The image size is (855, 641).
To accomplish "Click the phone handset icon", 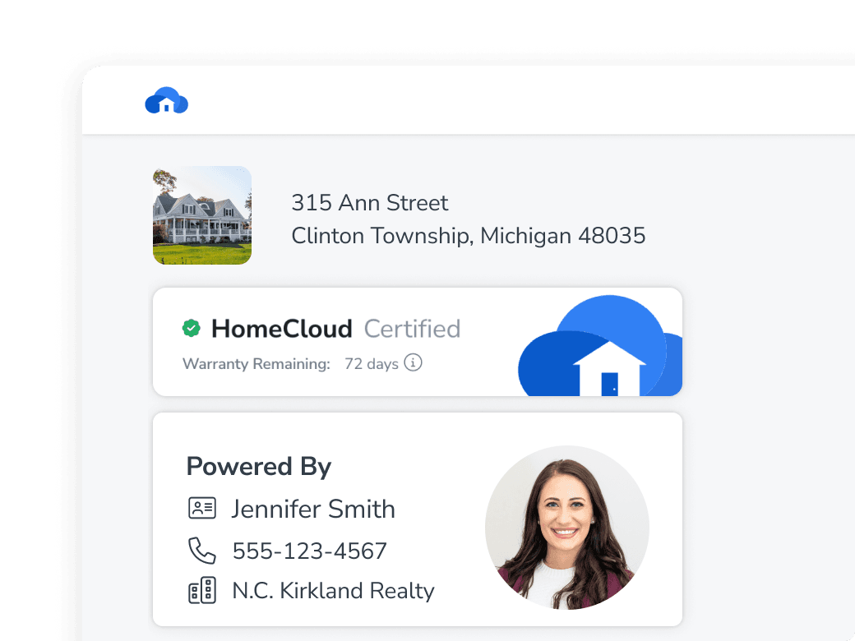I will [202, 550].
